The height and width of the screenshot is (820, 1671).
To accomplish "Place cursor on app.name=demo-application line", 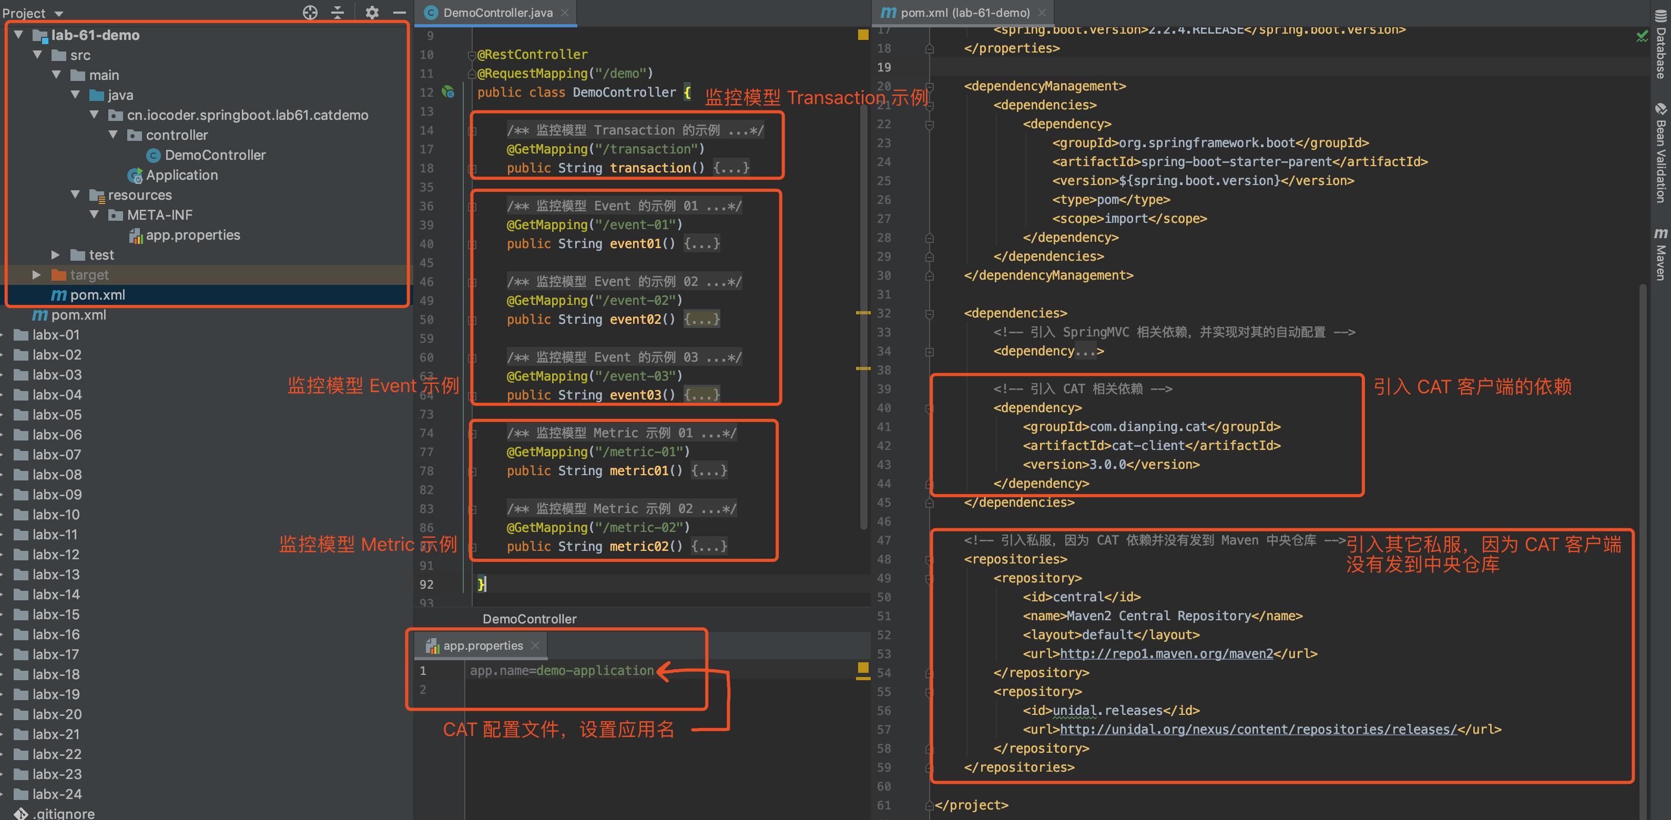I will [x=562, y=671].
